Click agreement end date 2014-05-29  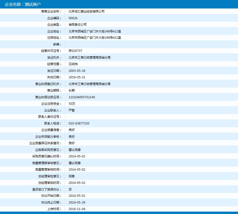77,203
